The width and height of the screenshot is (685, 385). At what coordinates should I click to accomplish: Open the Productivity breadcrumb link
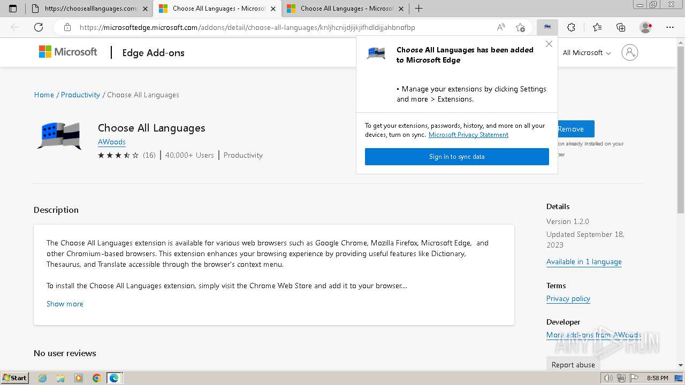tap(80, 95)
